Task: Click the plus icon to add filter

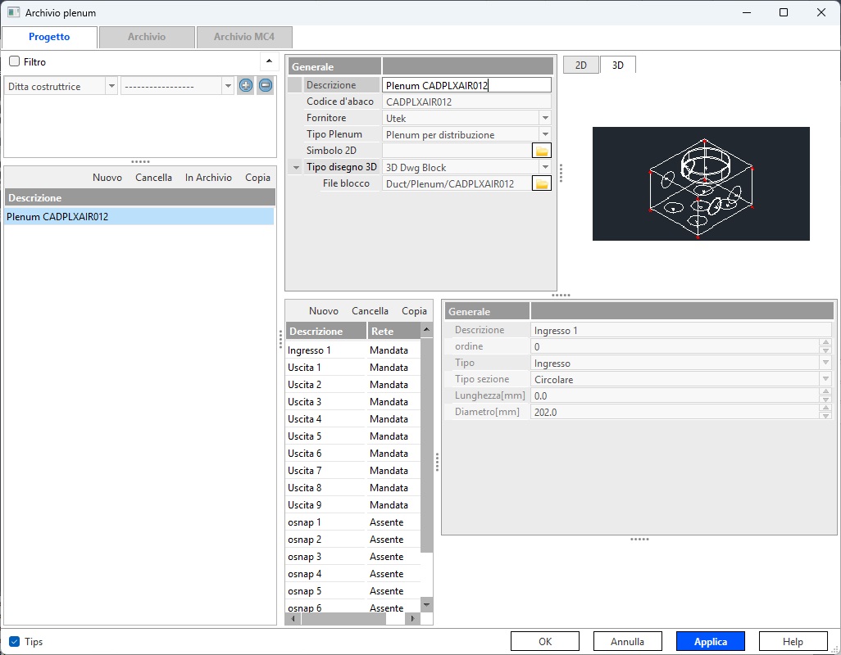Action: (x=245, y=86)
